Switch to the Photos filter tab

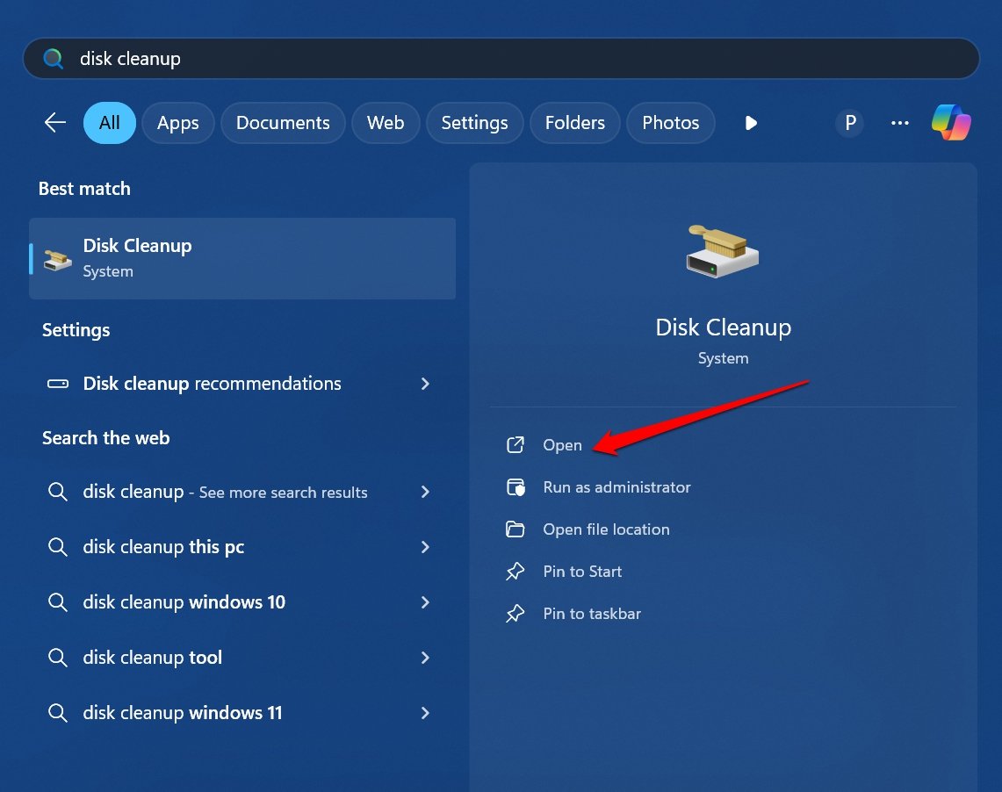670,123
